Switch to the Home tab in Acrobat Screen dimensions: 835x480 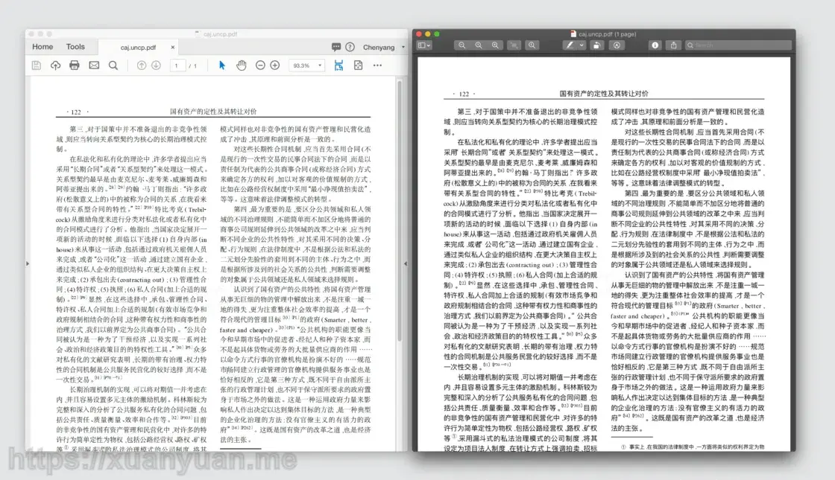point(42,47)
